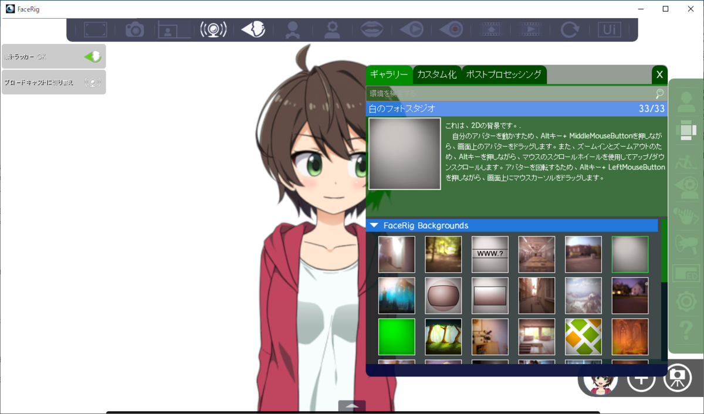Select the WWW.? background thumbnail
The image size is (704, 414).
pyautogui.click(x=490, y=254)
